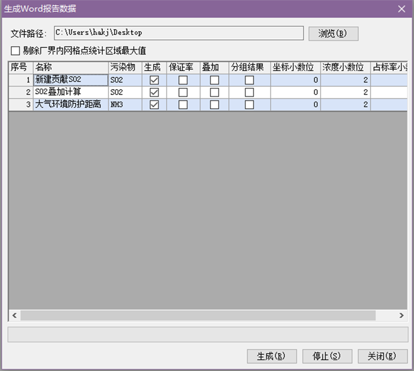Uncheck 生成 for SO2叠加计算 row
Viewport: 414px width, 371px height.
click(x=154, y=93)
